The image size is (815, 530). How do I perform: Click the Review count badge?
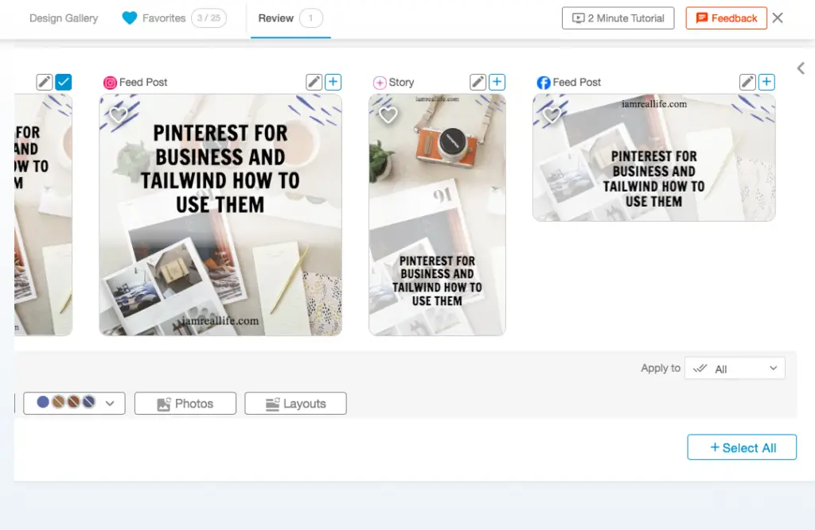point(311,18)
